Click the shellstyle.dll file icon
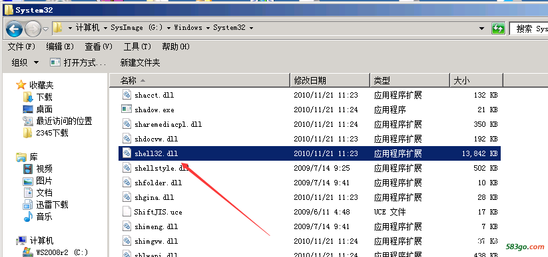Image resolution: width=548 pixels, height=257 pixels. tap(126, 168)
